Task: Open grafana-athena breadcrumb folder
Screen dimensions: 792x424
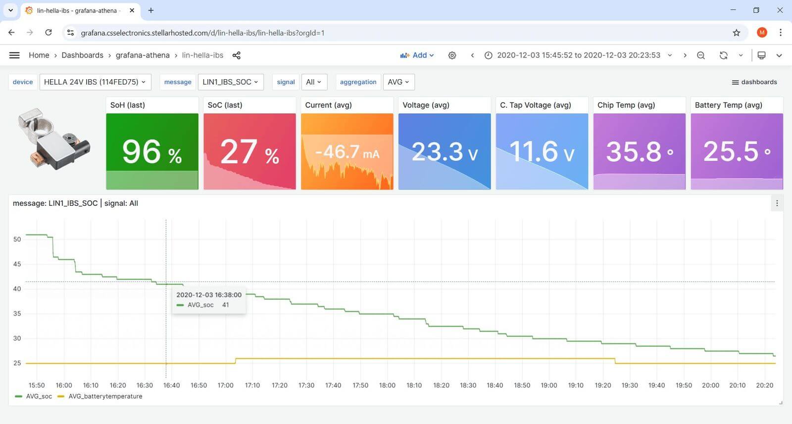Action: click(x=143, y=55)
